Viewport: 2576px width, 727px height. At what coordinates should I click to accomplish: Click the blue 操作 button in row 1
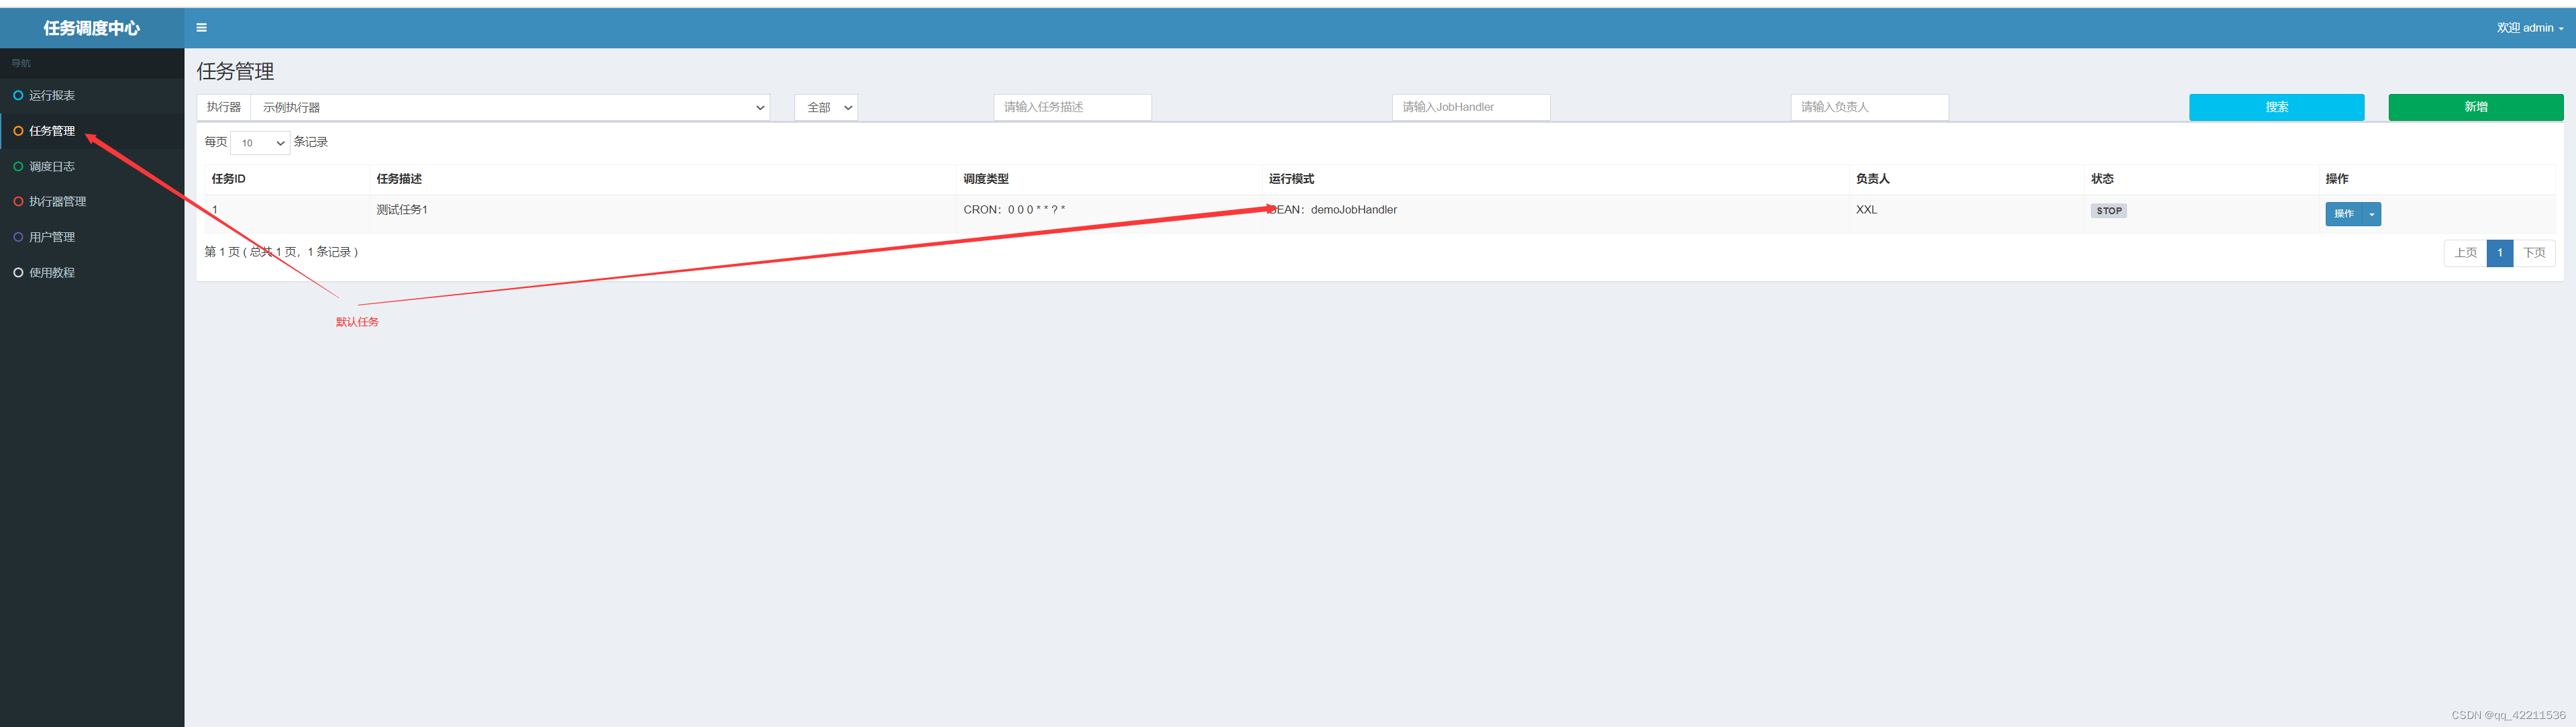(2344, 214)
